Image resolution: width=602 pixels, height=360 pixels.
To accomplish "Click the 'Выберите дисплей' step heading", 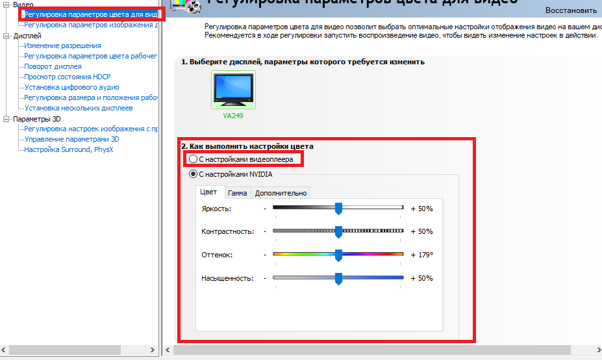I will tap(303, 62).
